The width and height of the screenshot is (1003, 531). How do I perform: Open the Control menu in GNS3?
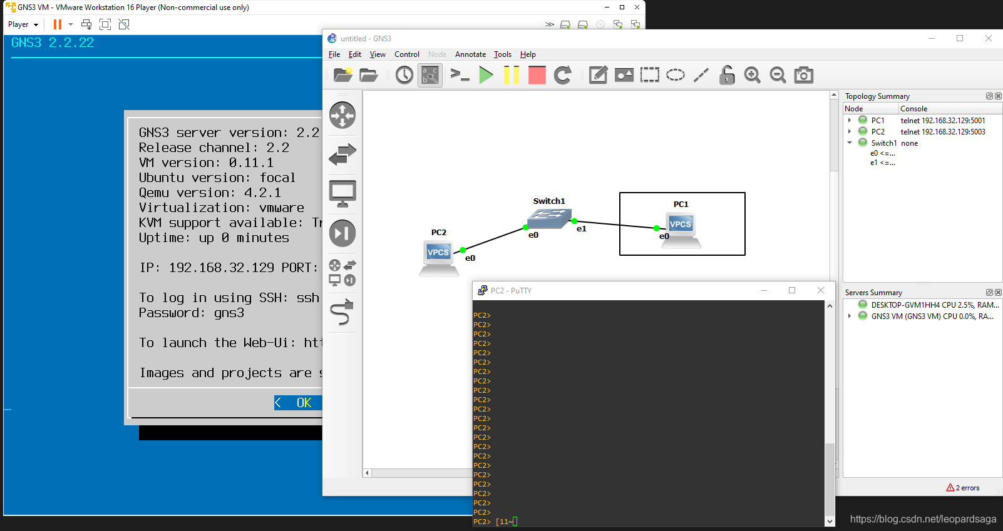(x=407, y=54)
